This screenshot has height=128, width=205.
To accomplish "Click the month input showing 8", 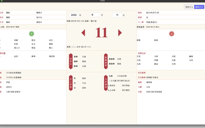I will (95, 15).
